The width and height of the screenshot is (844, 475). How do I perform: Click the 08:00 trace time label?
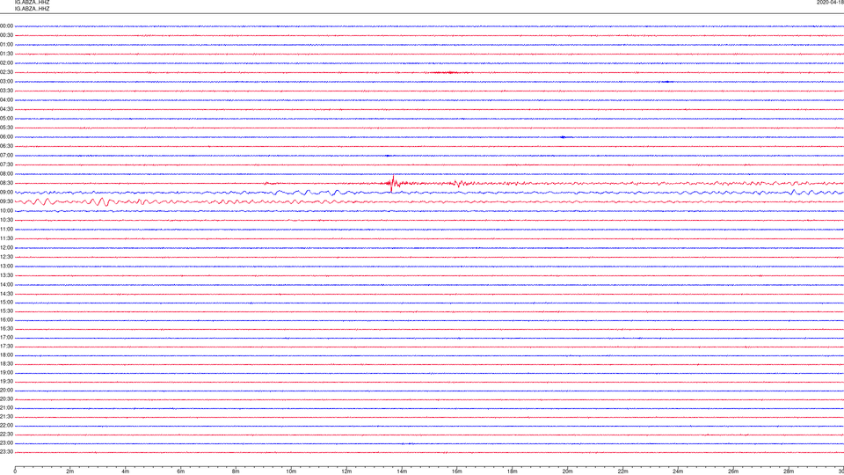tap(6, 174)
